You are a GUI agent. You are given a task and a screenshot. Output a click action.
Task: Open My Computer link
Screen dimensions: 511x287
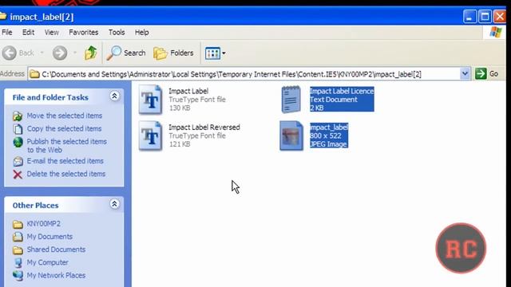(47, 262)
